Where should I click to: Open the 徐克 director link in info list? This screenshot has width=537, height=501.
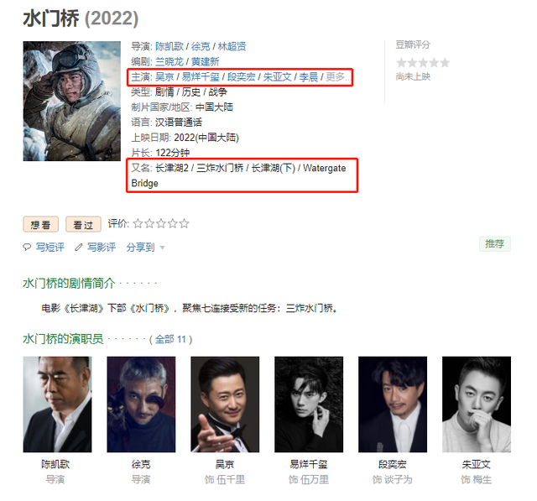201,46
